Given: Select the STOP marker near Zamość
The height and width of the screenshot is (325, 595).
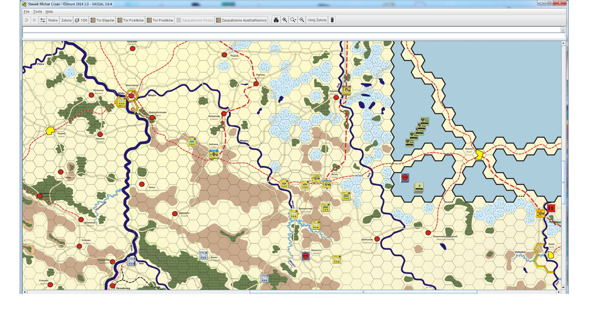Looking at the screenshot, I should pos(305,255).
